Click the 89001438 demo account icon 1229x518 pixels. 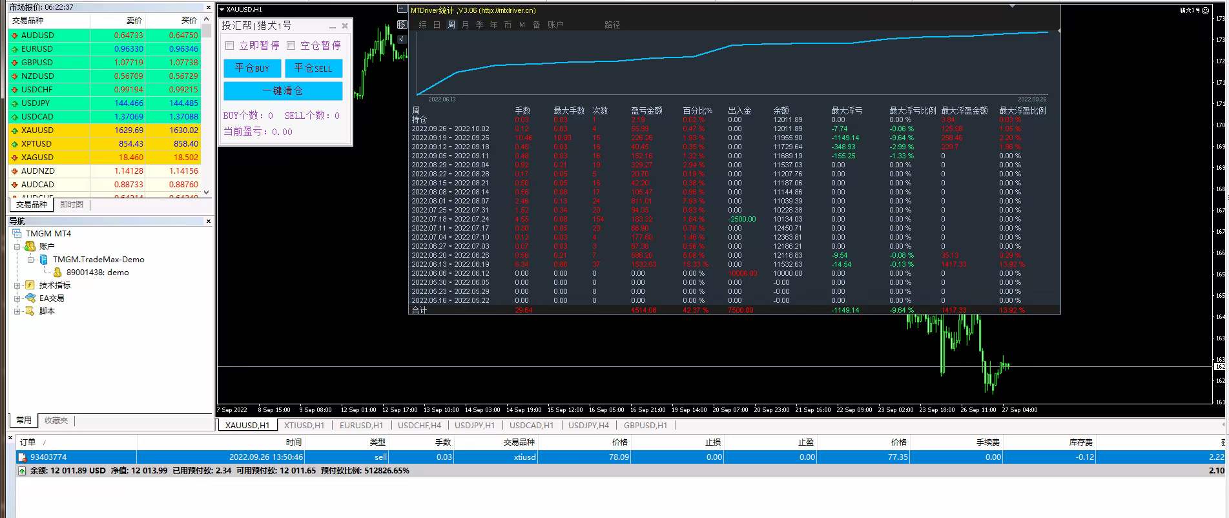57,272
